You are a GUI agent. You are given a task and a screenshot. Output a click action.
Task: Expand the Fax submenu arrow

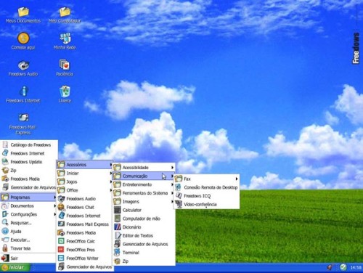[237, 179]
